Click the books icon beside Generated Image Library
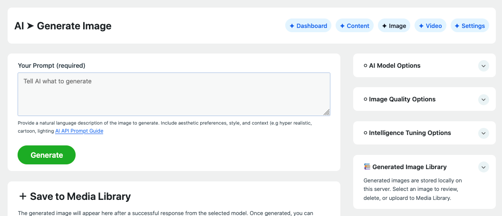Screen dimensions: 502x216 pyautogui.click(x=367, y=167)
